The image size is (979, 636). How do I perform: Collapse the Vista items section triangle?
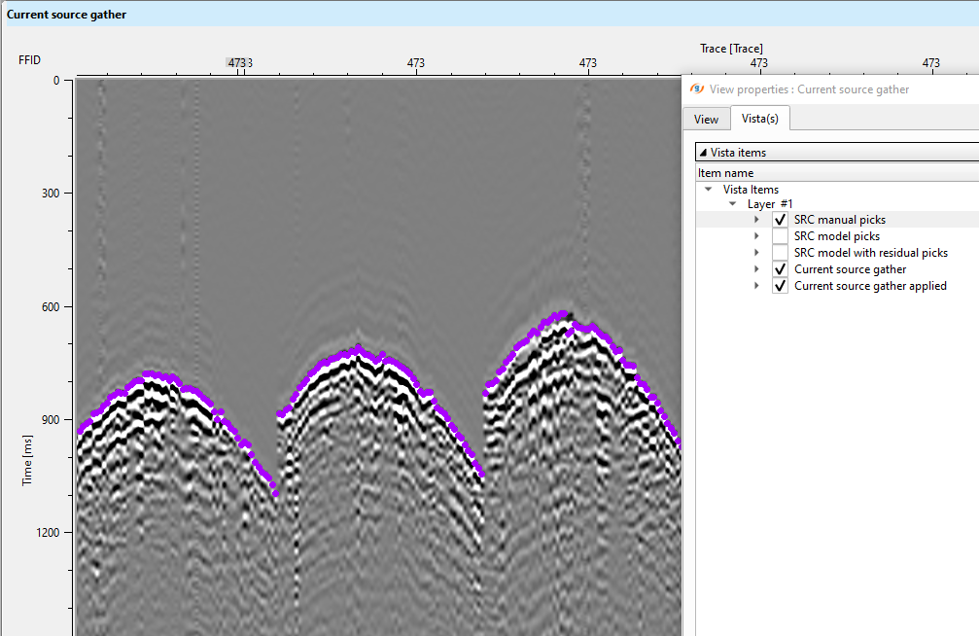[703, 153]
